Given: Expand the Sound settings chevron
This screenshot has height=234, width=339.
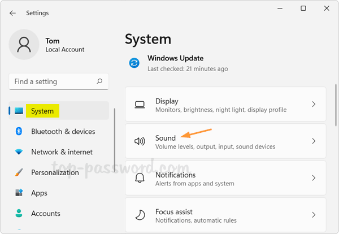Looking at the screenshot, I should [314, 141].
